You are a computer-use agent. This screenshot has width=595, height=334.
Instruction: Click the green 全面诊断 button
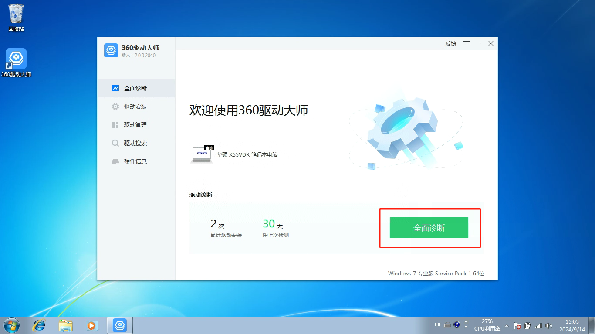[429, 228]
